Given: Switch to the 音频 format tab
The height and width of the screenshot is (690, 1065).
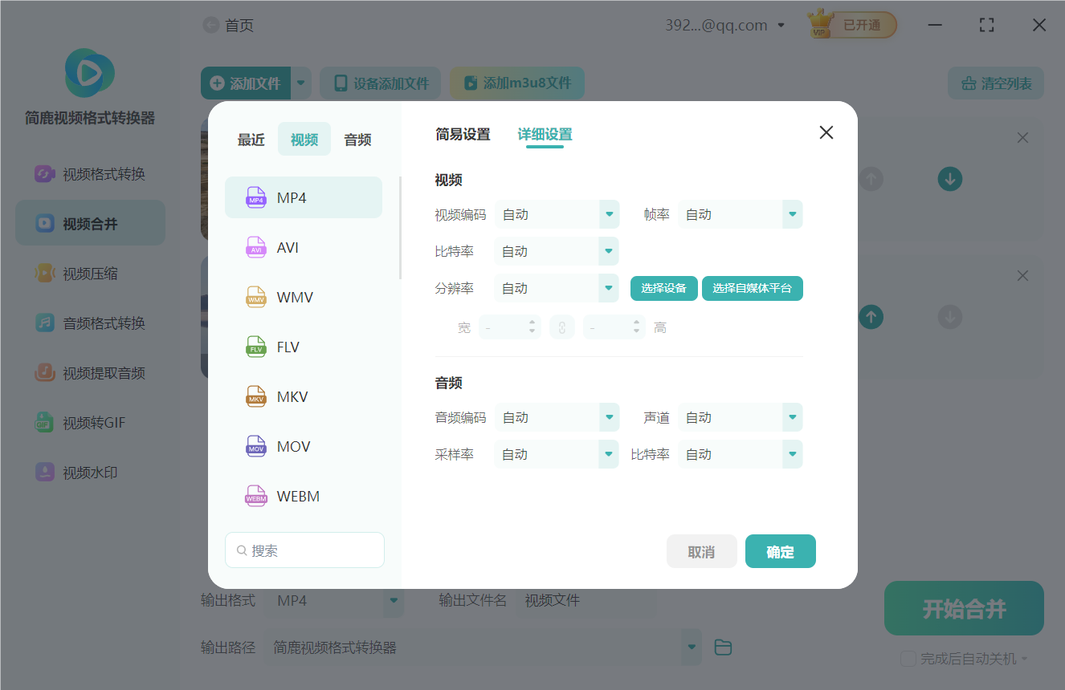Looking at the screenshot, I should (357, 139).
